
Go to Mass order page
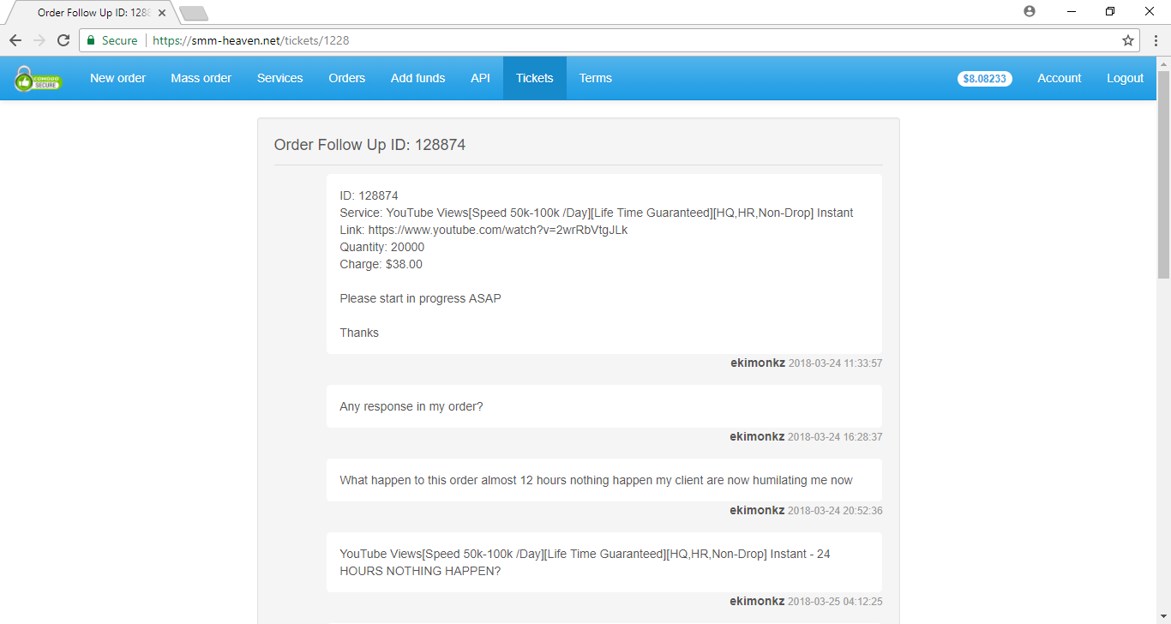click(x=201, y=78)
